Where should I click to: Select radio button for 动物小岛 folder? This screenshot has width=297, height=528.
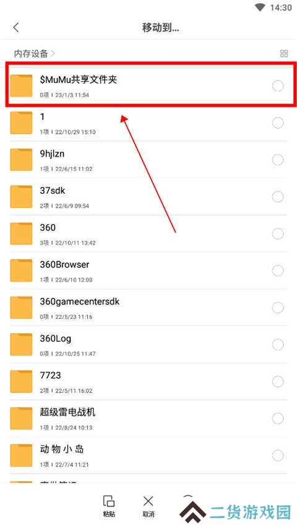click(x=278, y=455)
